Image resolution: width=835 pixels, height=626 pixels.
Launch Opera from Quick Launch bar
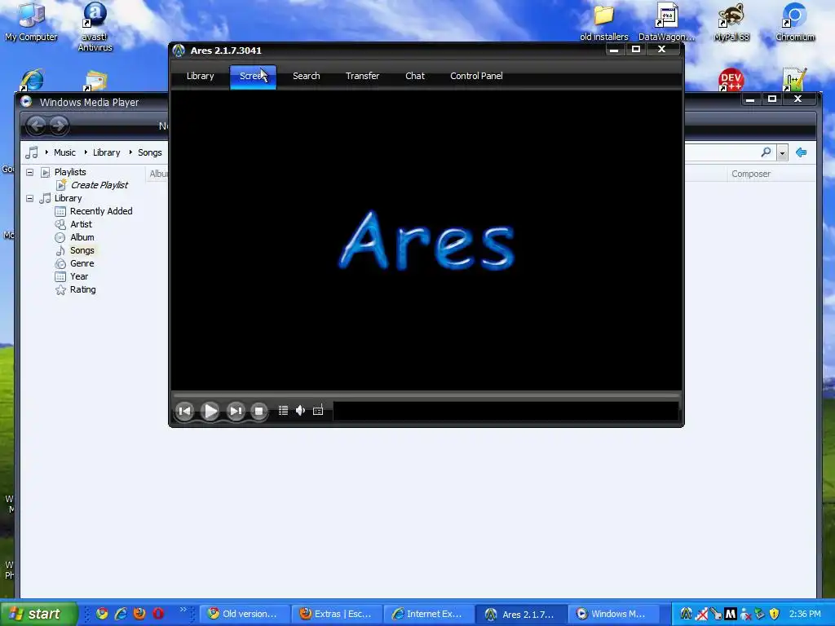158,614
